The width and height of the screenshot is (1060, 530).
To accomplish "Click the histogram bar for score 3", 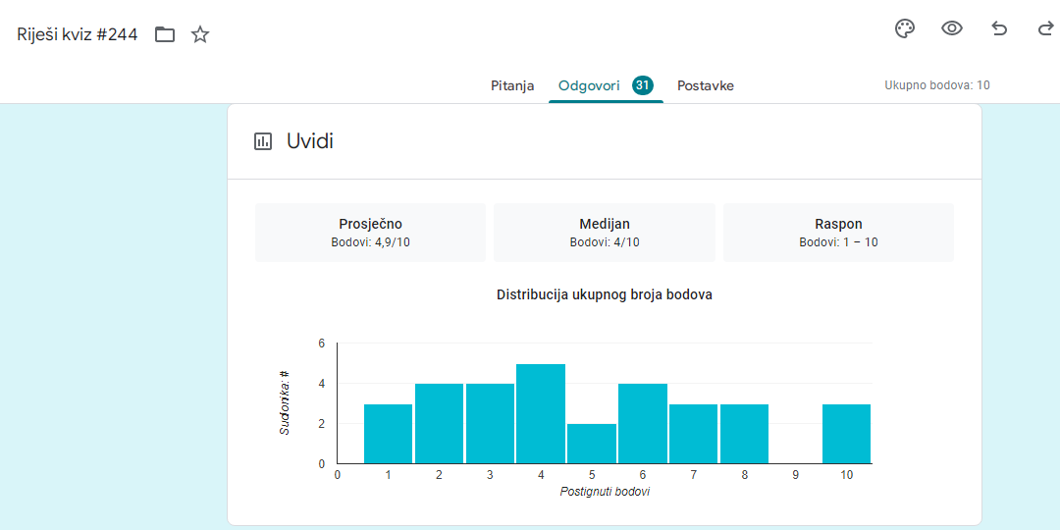I will [490, 423].
